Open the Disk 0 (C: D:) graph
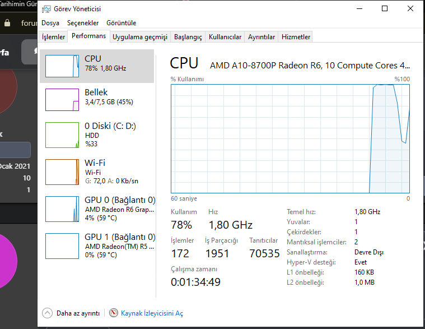 pos(62,135)
